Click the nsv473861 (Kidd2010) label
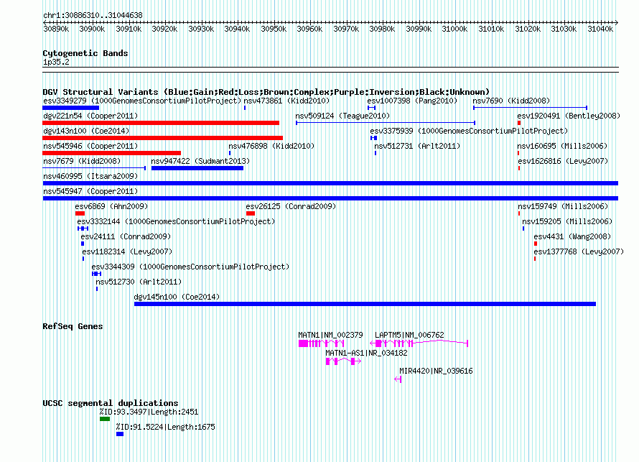Screen dimensions: 639x462 (286, 101)
